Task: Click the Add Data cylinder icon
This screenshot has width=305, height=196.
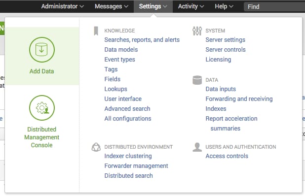Action: click(42, 50)
